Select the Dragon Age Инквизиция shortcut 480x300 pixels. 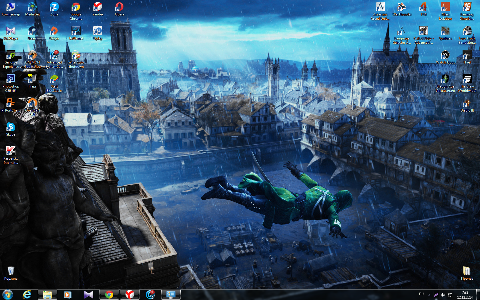(x=445, y=83)
